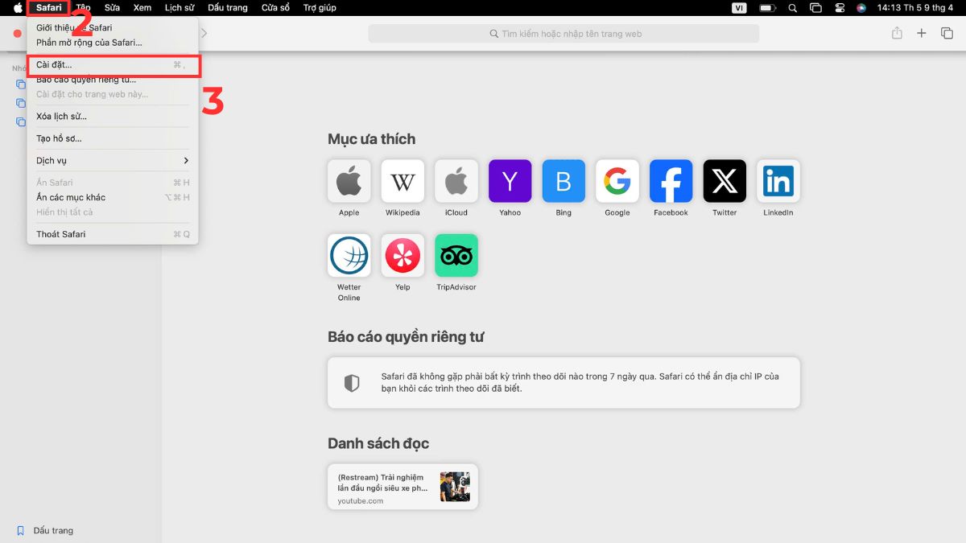Click the Danh sách đọc heading
The width and height of the screenshot is (966, 543).
378,443
